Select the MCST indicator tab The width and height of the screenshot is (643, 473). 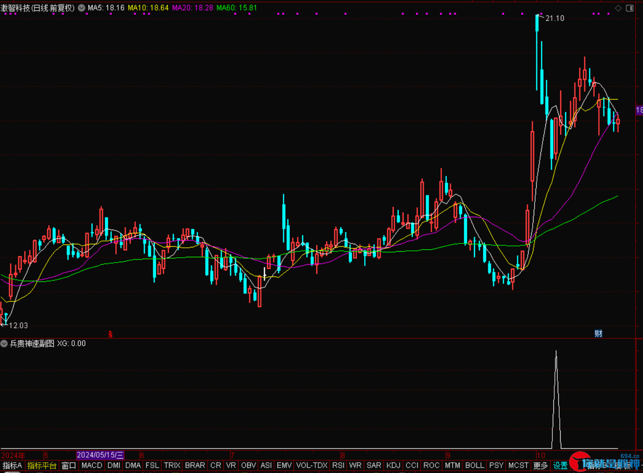coord(518,465)
